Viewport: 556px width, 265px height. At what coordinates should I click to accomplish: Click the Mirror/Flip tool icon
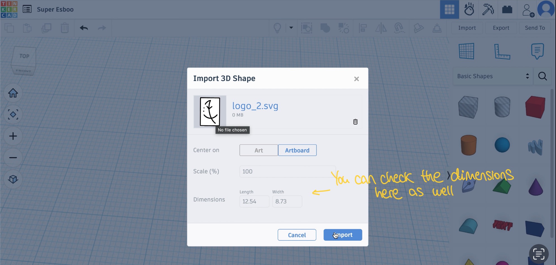point(381,28)
